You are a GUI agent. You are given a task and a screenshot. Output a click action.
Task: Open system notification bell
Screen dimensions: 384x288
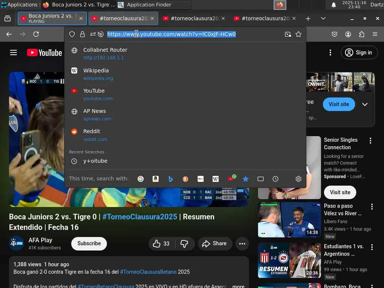click(x=333, y=5)
